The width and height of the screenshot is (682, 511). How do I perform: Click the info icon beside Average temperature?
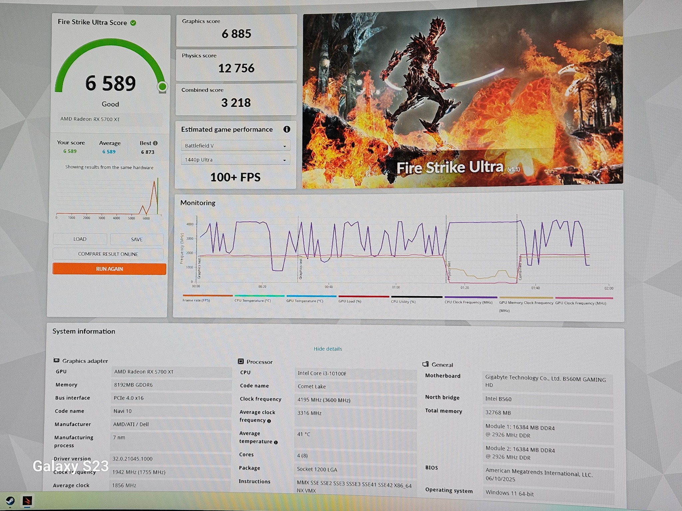click(x=276, y=442)
